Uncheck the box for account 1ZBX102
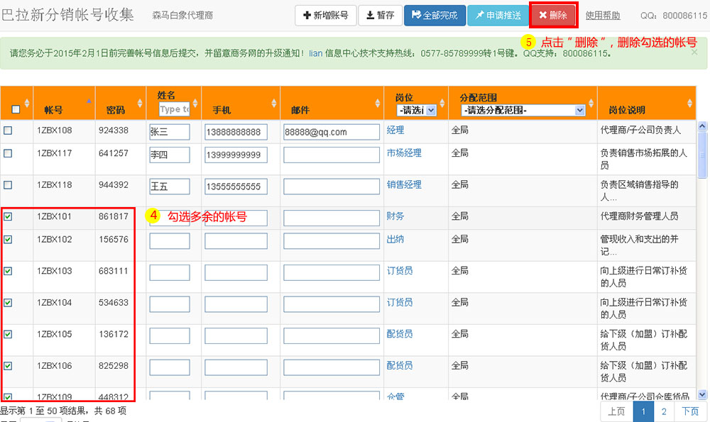710x422 pixels. click(x=8, y=239)
